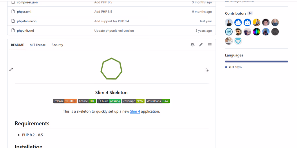Click the license MIT badge
Image resolution: width=297 pixels, height=148 pixels.
coord(87,101)
